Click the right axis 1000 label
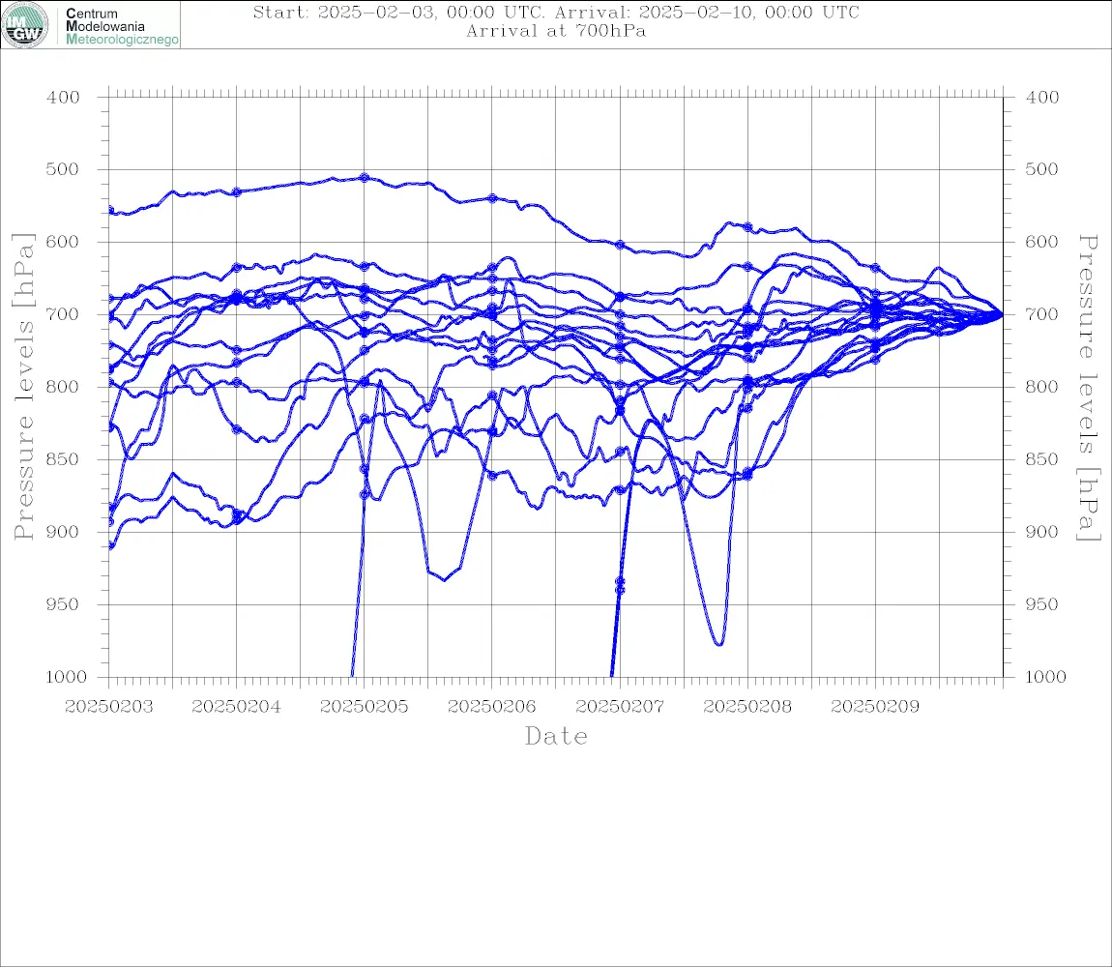This screenshot has height=967, width=1112. pyautogui.click(x=1046, y=677)
